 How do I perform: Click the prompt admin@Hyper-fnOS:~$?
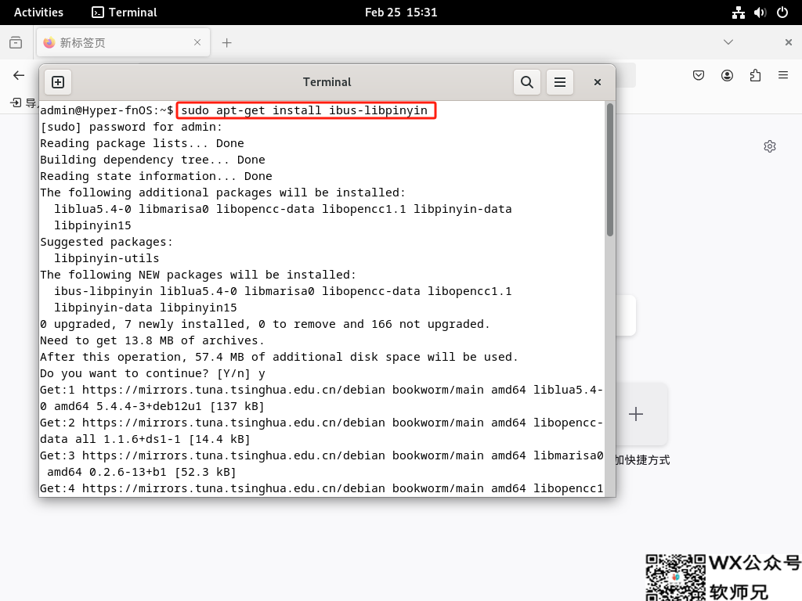point(107,110)
